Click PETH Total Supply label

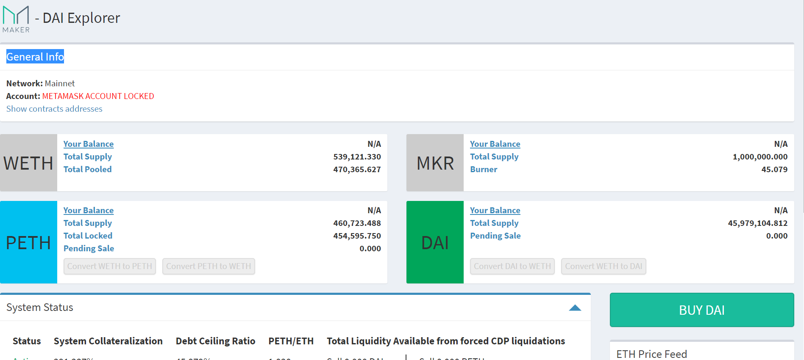(x=88, y=223)
